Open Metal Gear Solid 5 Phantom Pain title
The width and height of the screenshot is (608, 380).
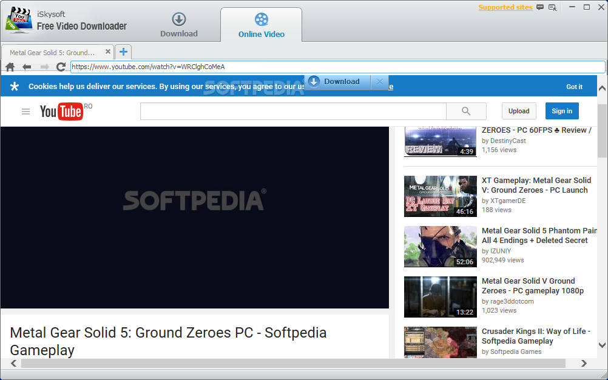click(x=539, y=236)
